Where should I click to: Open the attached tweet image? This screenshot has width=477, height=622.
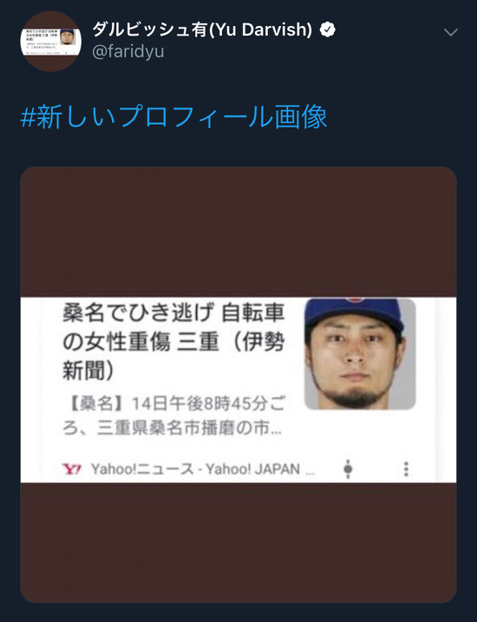(x=238, y=384)
